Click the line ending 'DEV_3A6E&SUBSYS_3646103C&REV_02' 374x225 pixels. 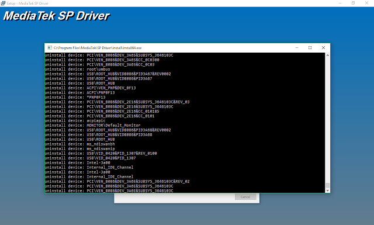(117, 182)
